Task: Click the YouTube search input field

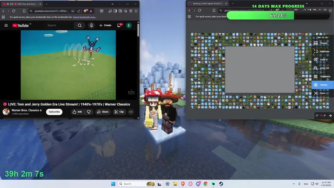Action: point(59,25)
